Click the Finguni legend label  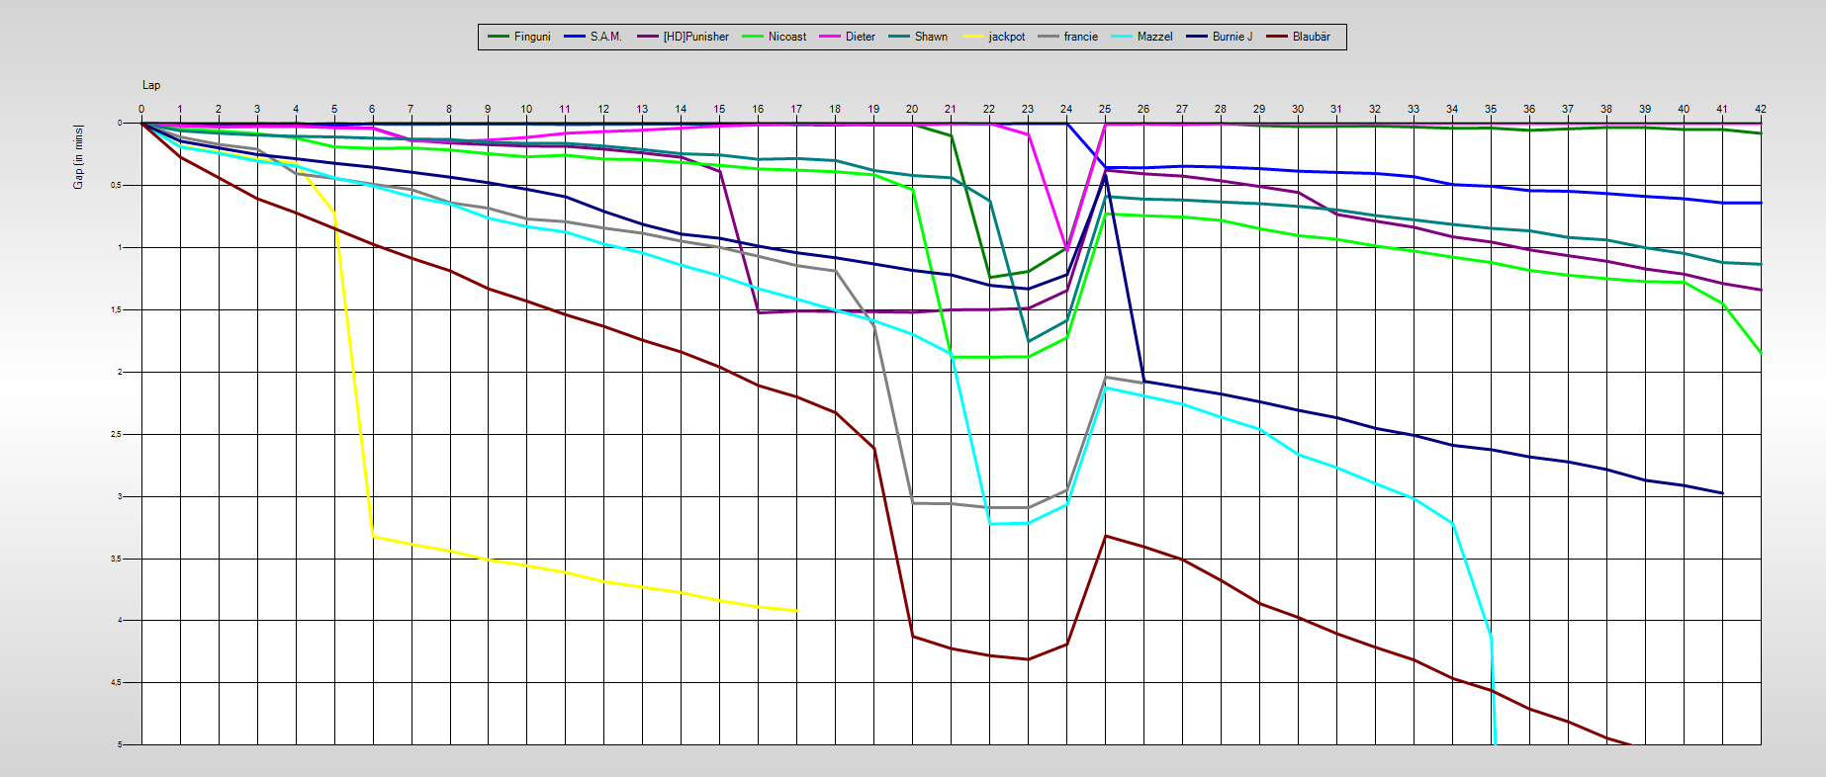point(531,37)
